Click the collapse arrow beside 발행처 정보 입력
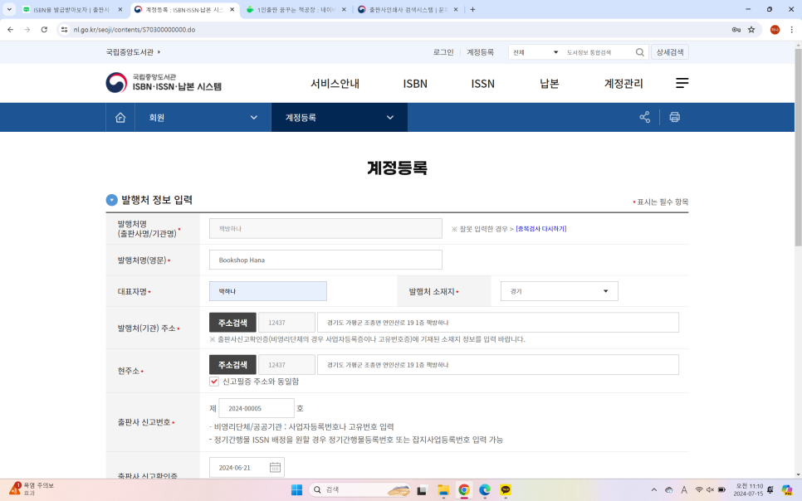 [x=111, y=200]
